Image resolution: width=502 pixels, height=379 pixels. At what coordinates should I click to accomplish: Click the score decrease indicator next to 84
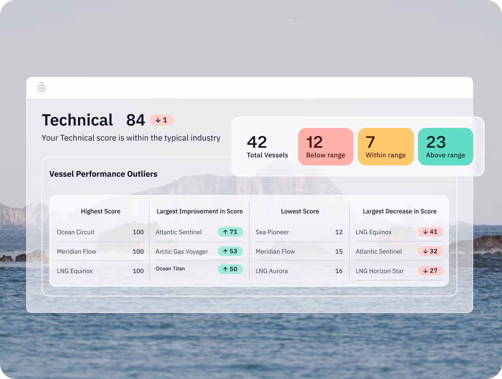pyautogui.click(x=162, y=120)
